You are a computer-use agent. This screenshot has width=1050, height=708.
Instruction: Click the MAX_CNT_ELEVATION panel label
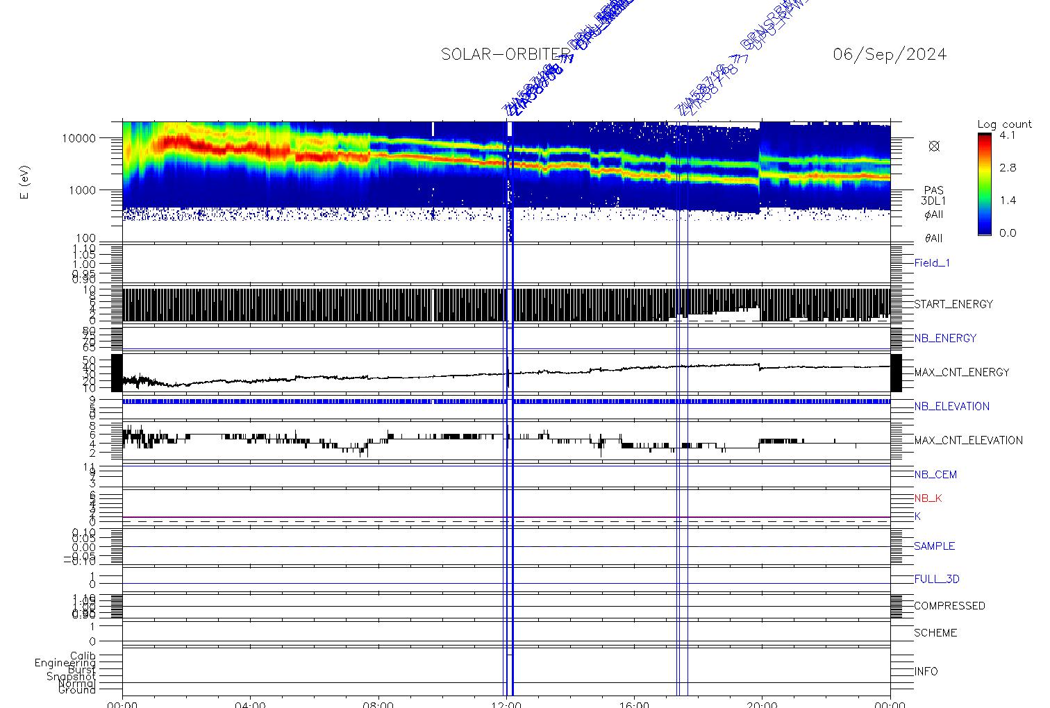pyautogui.click(x=968, y=440)
